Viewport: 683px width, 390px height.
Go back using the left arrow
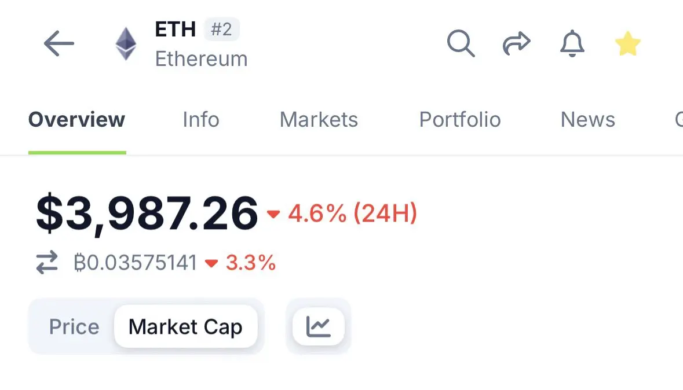(59, 43)
